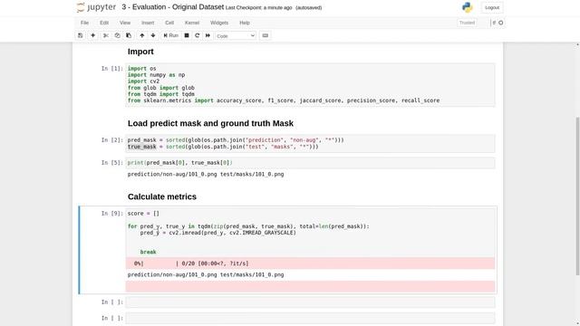Select the import statements code cell
This screenshot has width=580, height=326.
(310, 84)
